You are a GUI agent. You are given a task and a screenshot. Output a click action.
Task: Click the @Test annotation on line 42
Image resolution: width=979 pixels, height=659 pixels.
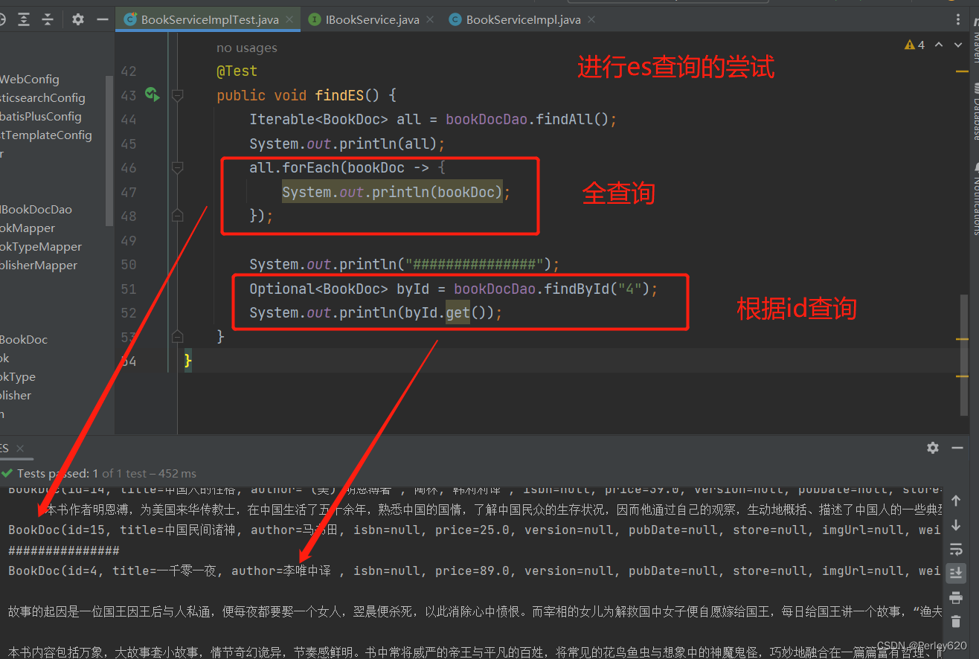coord(237,71)
